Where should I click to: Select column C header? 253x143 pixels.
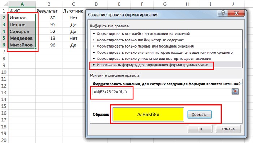point(73,4)
